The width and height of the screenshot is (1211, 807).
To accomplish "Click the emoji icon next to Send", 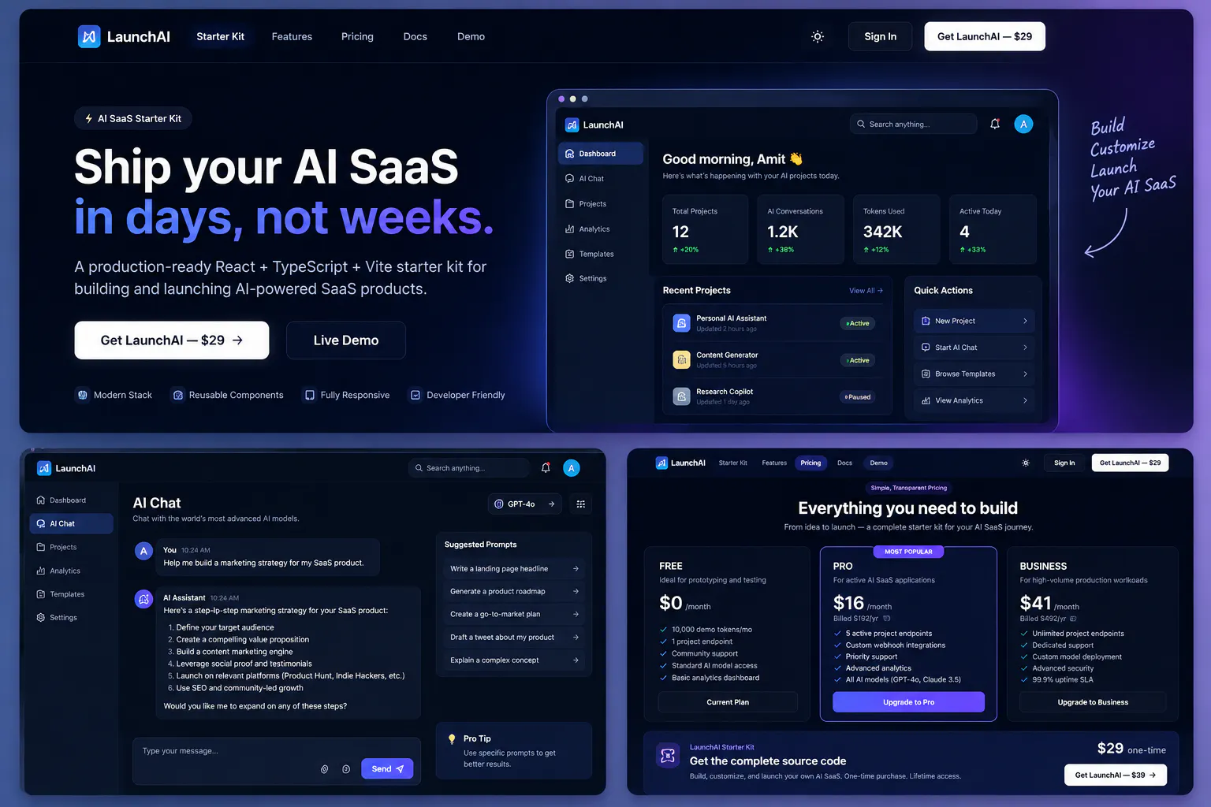I will tap(346, 769).
